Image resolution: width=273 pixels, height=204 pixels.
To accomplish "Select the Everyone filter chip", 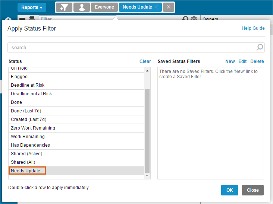I will click(104, 7).
